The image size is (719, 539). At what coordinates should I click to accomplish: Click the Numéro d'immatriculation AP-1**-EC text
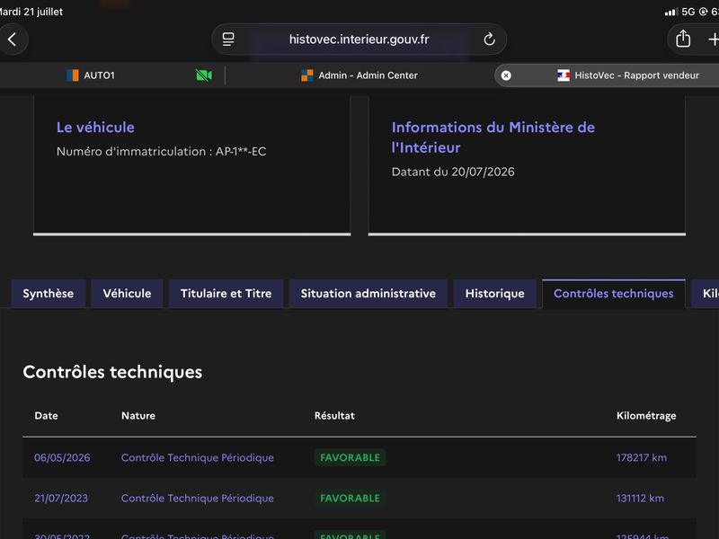pyautogui.click(x=162, y=151)
